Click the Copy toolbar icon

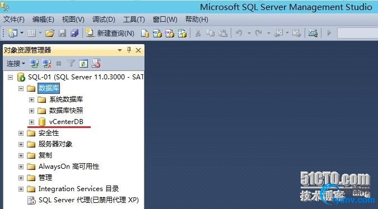[x=211, y=33]
